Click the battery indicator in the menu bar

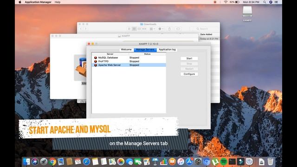(234, 2)
